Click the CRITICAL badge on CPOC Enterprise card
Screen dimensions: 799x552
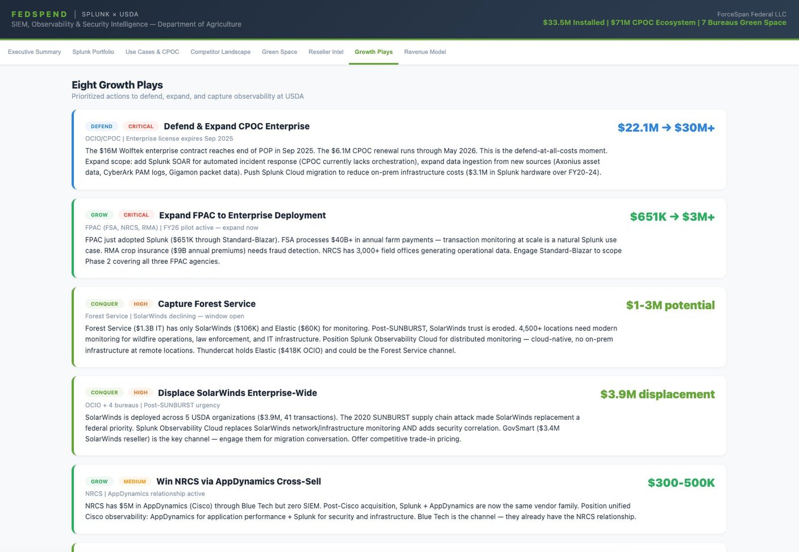tap(141, 127)
